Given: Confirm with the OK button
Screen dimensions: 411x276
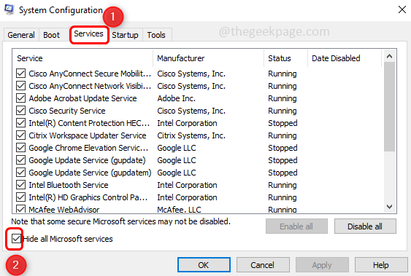Looking at the screenshot, I should click(204, 265).
